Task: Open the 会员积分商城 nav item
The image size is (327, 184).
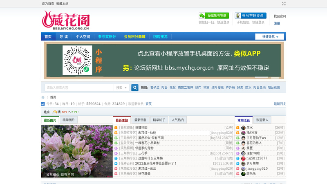Action: 134,36
